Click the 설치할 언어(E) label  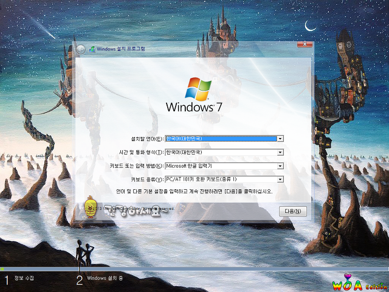tap(147, 139)
